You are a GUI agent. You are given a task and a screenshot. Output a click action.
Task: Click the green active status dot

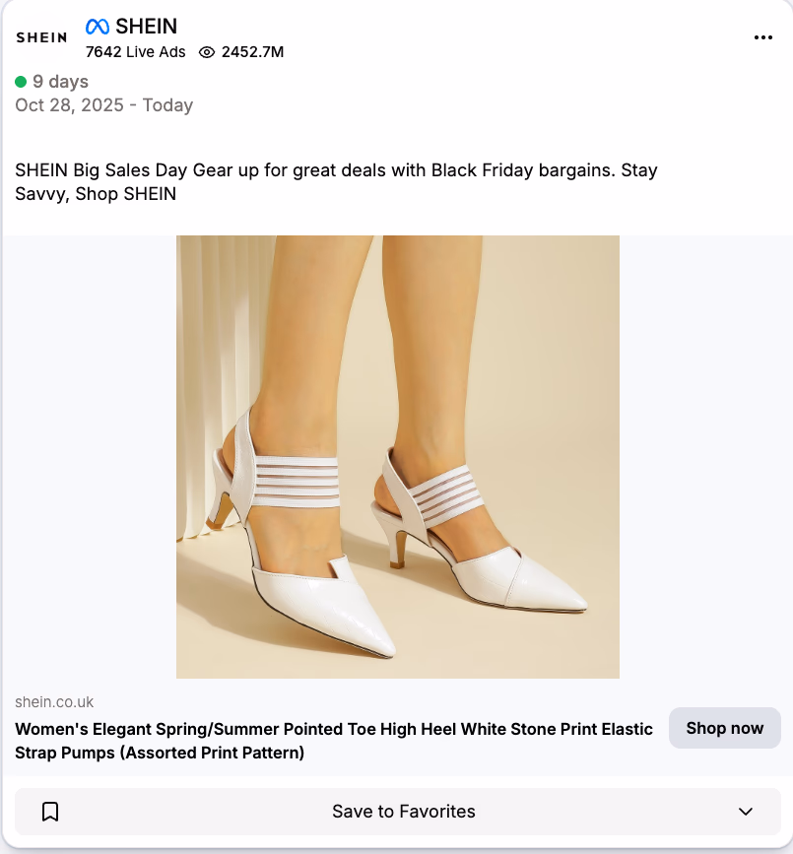coord(21,81)
